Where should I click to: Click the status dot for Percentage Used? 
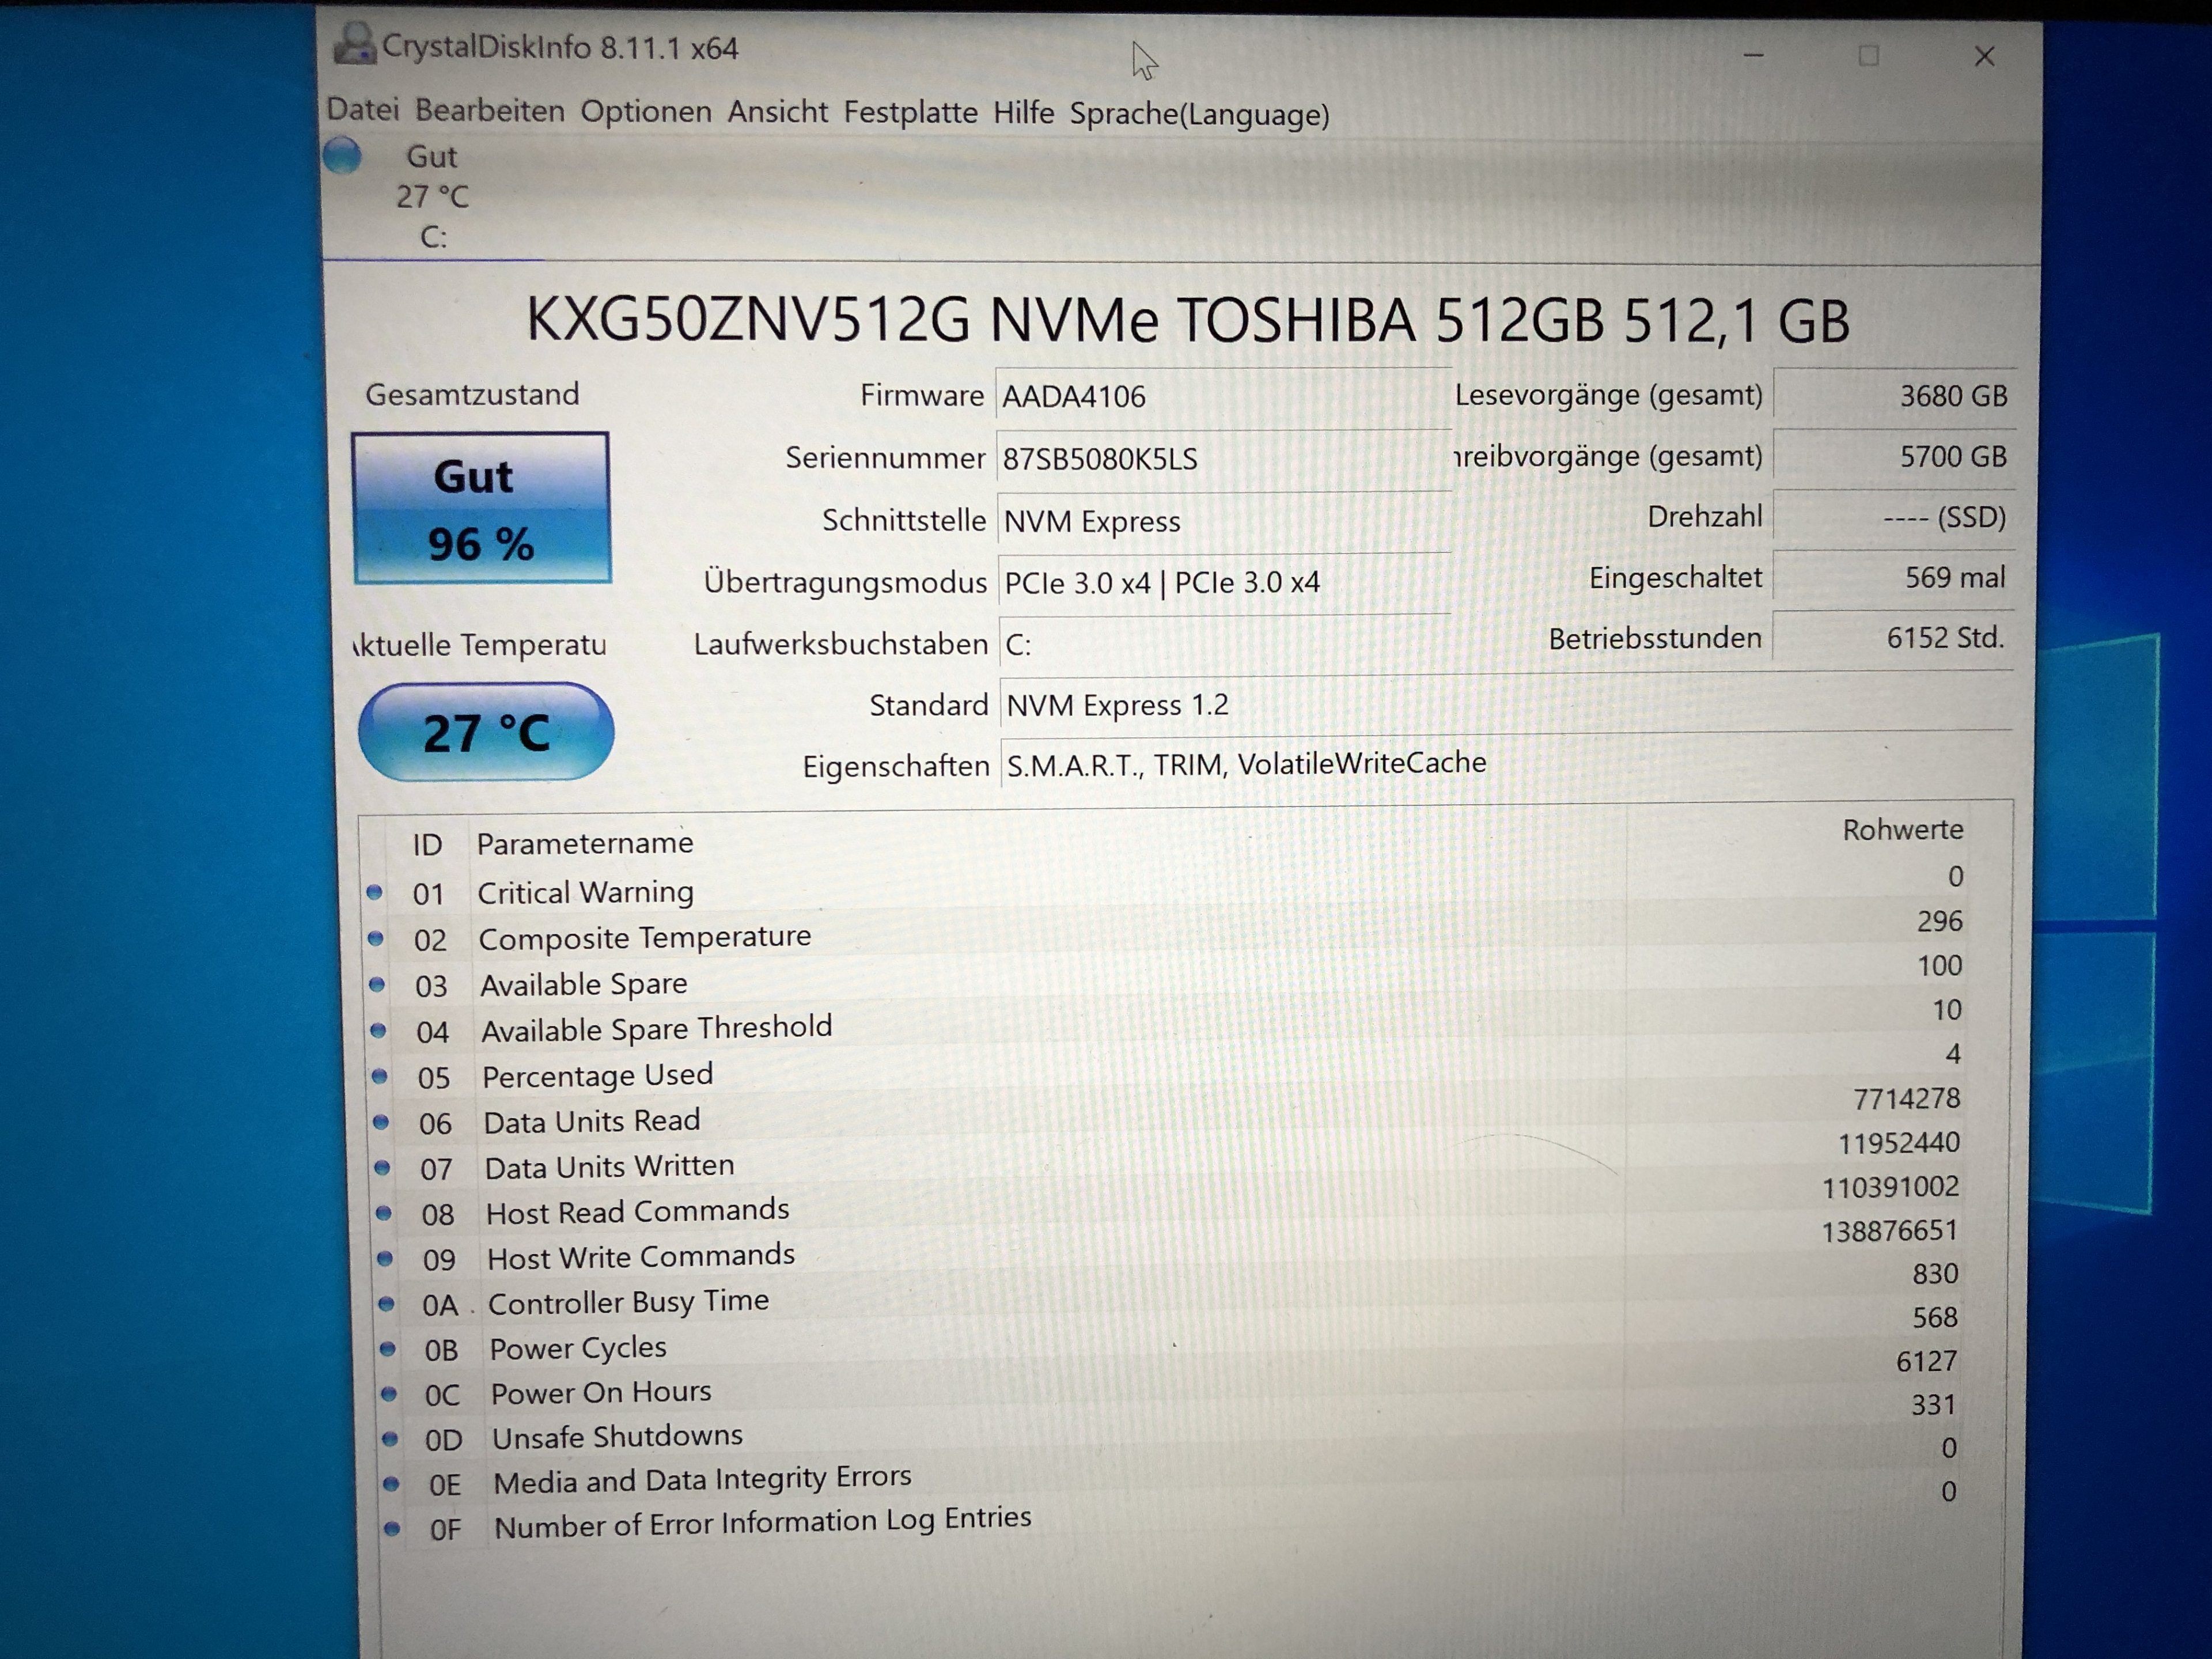tap(380, 1076)
